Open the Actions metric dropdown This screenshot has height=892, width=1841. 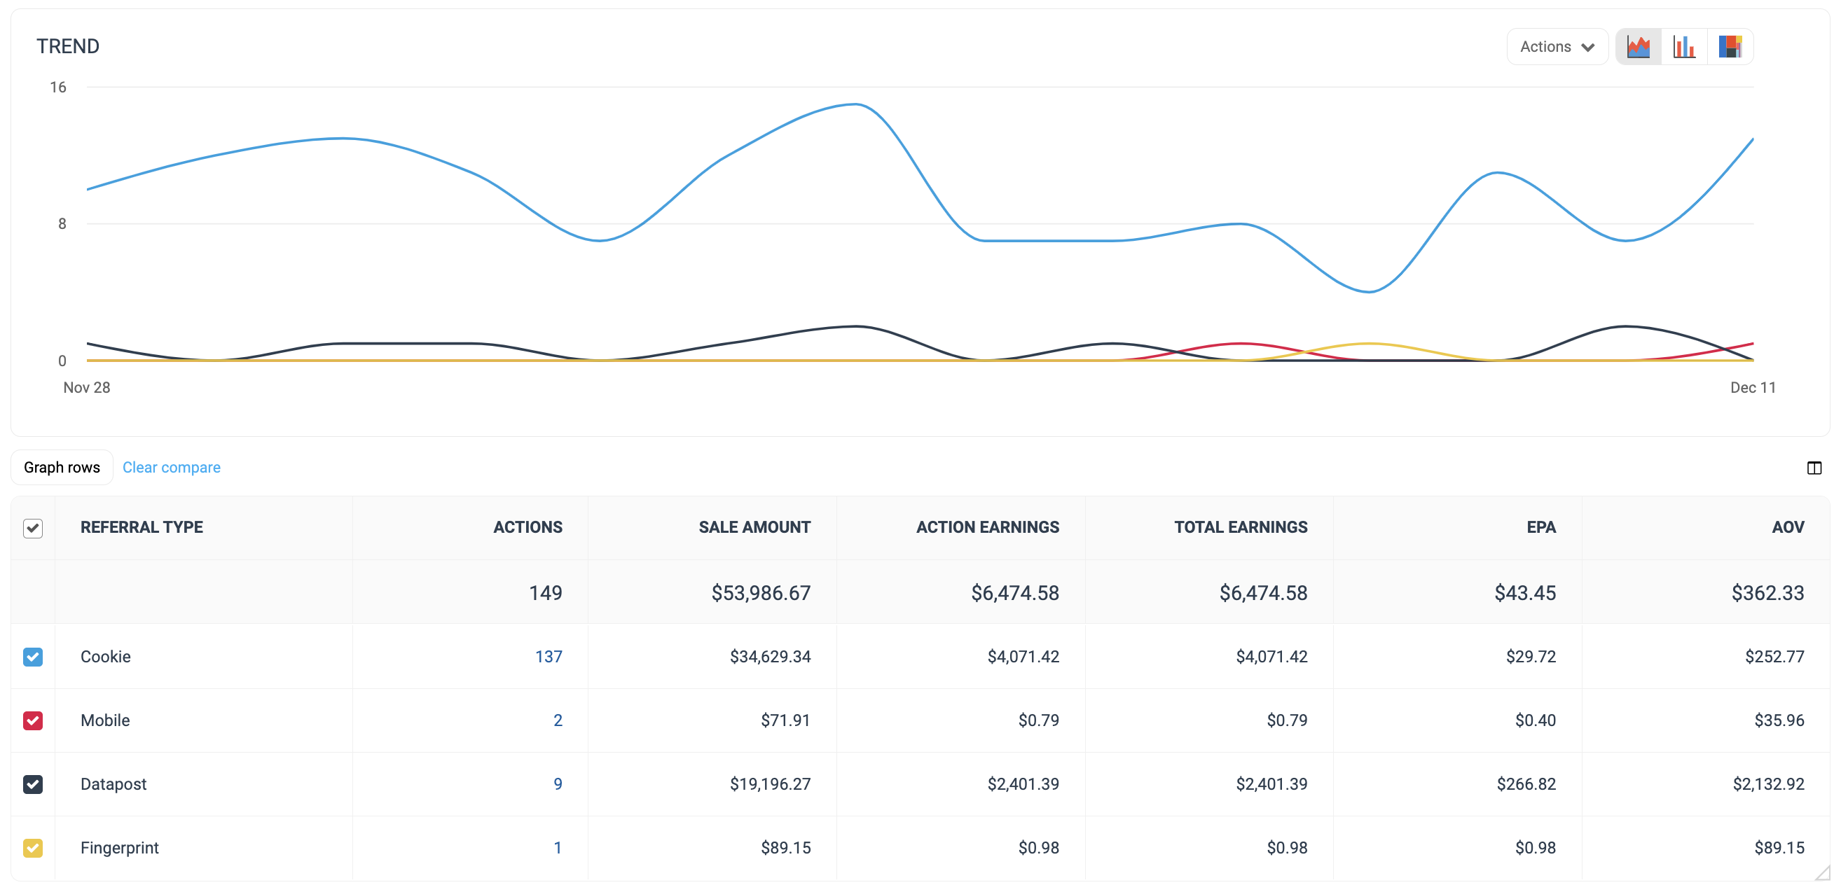[x=1557, y=47]
